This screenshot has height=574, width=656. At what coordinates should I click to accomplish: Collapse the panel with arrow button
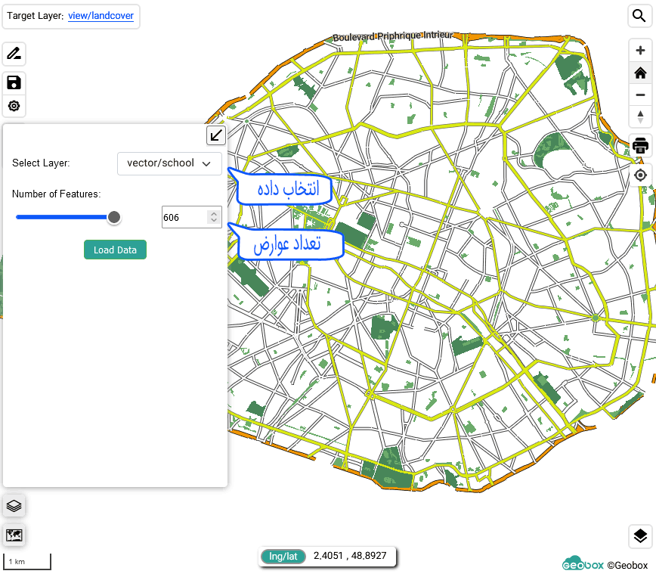216,135
